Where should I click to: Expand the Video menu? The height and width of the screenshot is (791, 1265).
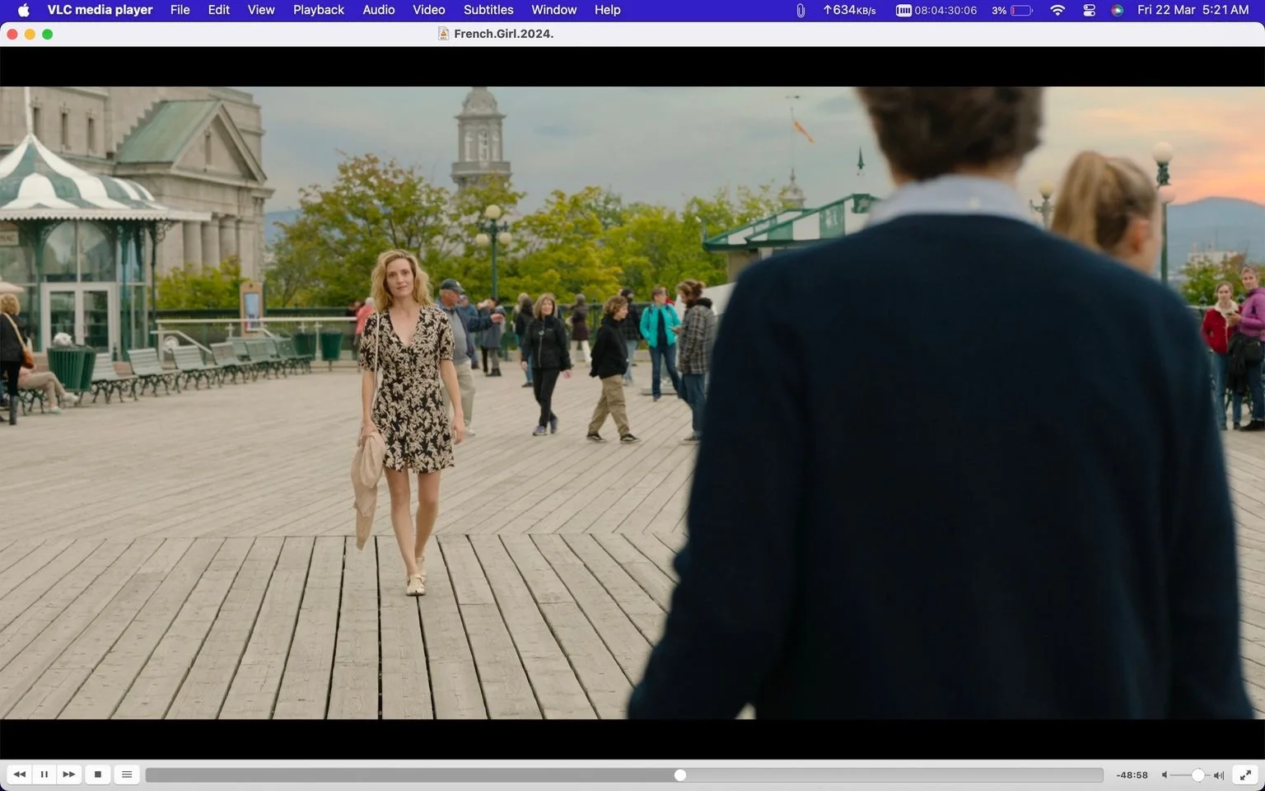429,10
